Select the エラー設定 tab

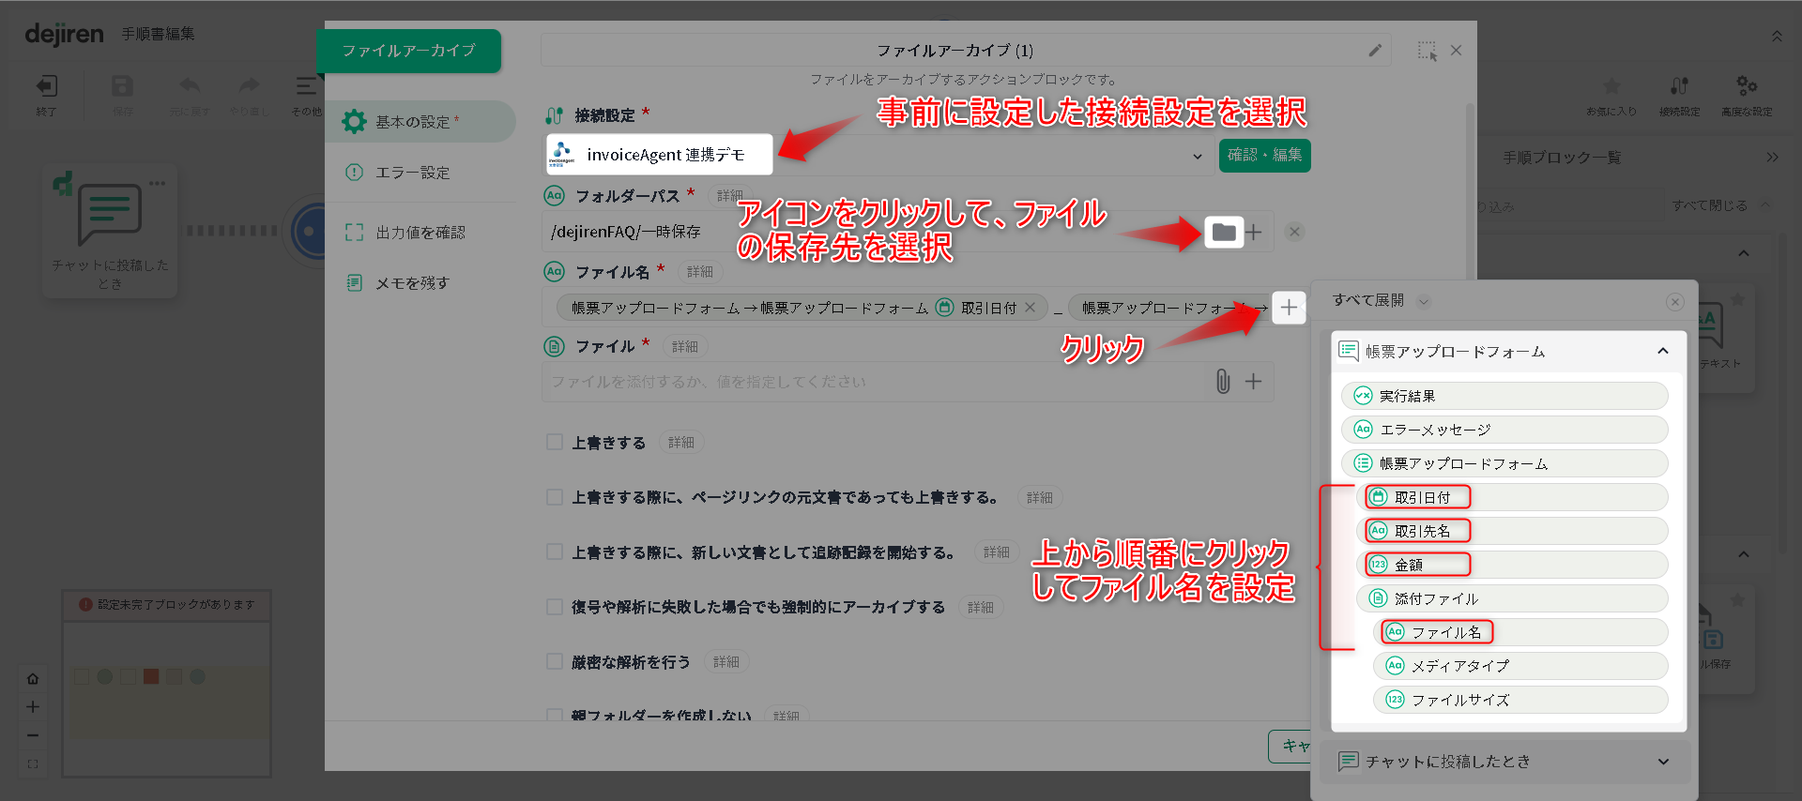point(420,173)
